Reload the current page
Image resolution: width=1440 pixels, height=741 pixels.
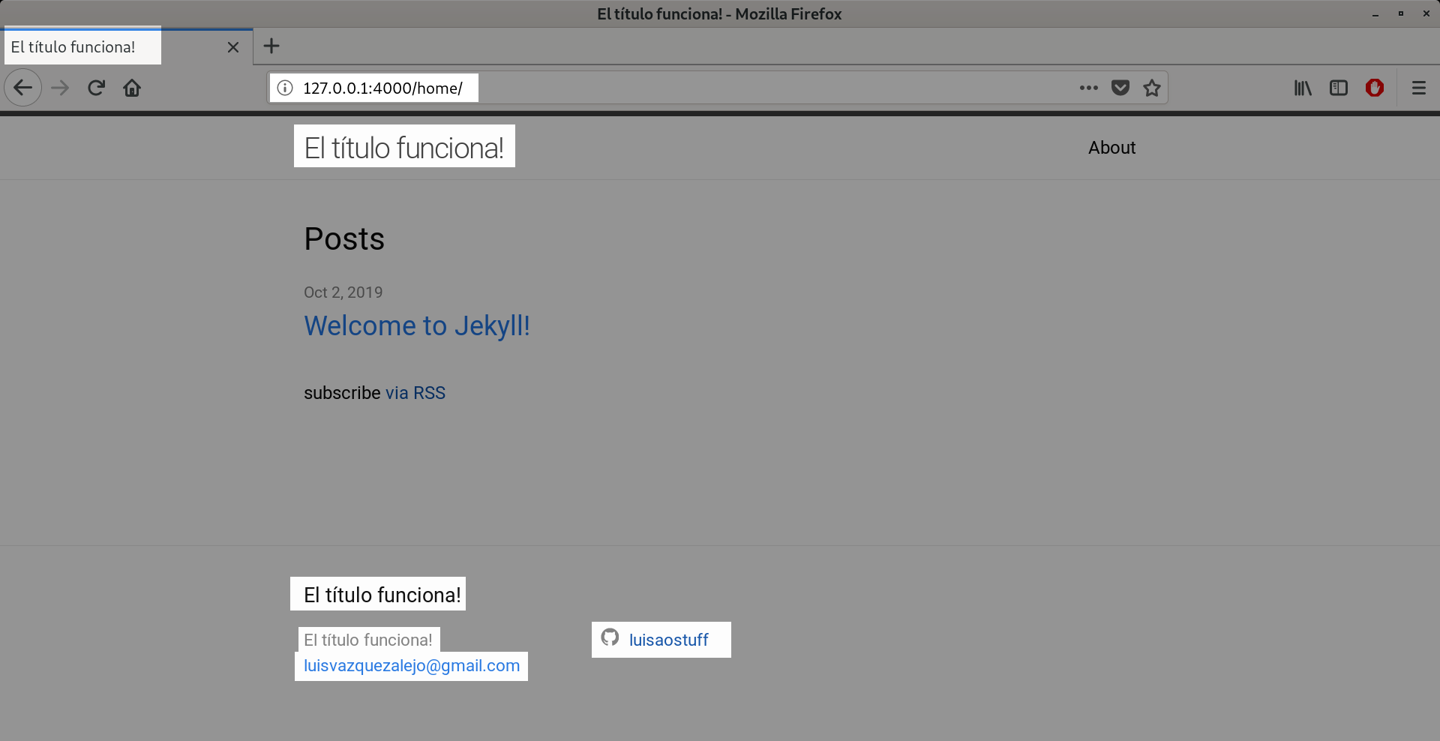pyautogui.click(x=96, y=88)
